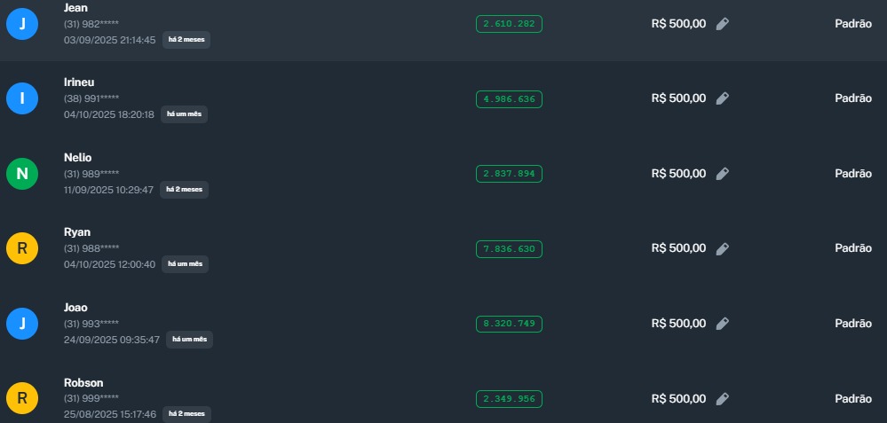Click the green code 2.610.282
The image size is (887, 423).
(x=509, y=24)
